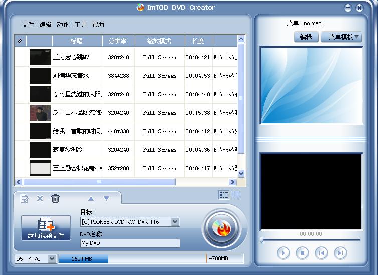Open the 帮助 menu
378x275 pixels.
[98, 25]
